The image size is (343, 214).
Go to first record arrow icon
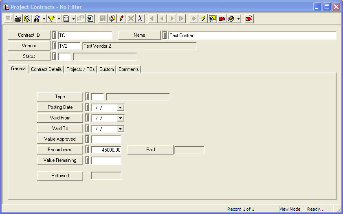[x=153, y=19]
